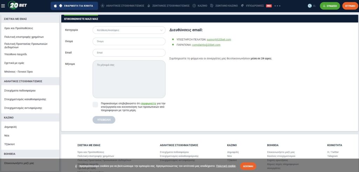Viewport: 359px width, 172px height.
Task: Expand the three-dots more menu in navbar
Action: [x=277, y=6]
